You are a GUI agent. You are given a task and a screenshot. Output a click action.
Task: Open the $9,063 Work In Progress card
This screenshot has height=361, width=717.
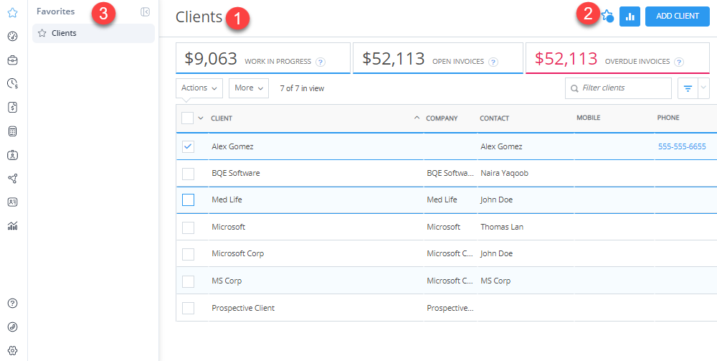pos(263,58)
